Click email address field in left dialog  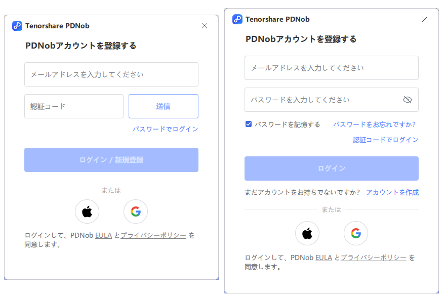tap(111, 74)
